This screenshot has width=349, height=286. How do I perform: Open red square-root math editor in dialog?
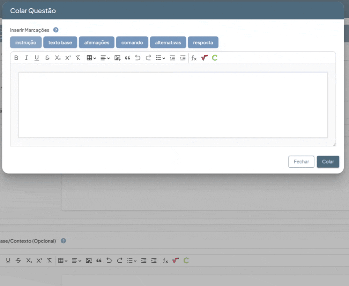pyautogui.click(x=205, y=58)
